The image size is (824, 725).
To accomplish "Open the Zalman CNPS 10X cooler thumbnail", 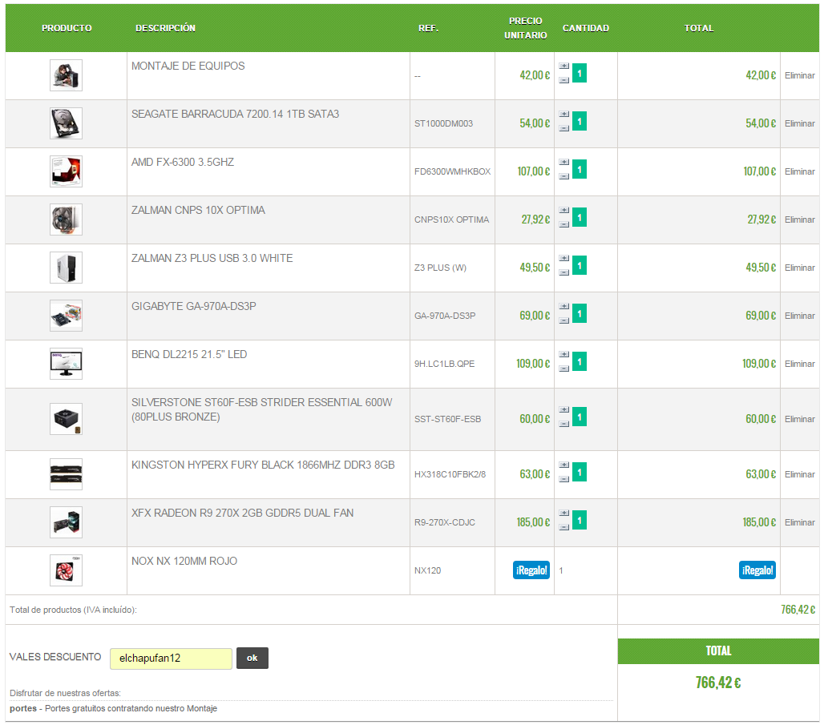I will coord(67,220).
